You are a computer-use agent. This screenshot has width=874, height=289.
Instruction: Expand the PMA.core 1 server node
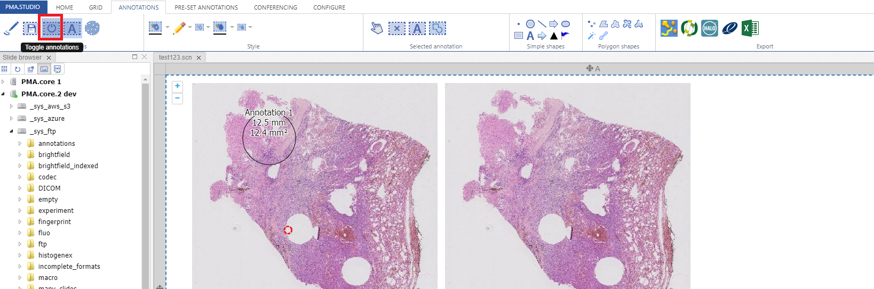click(3, 82)
